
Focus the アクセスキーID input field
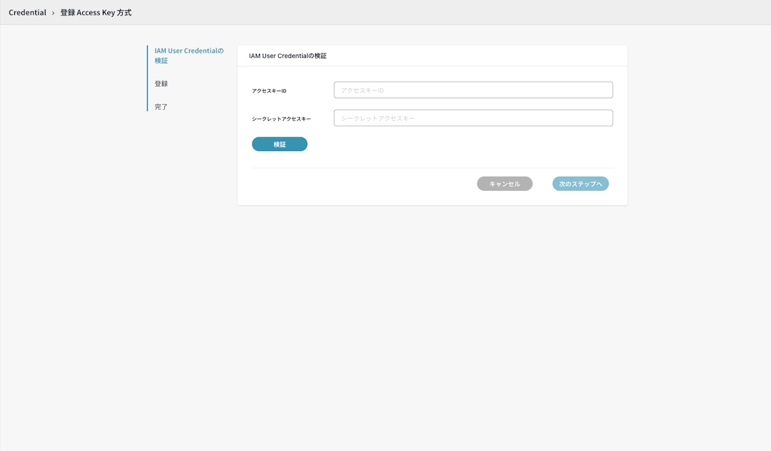pyautogui.click(x=474, y=90)
